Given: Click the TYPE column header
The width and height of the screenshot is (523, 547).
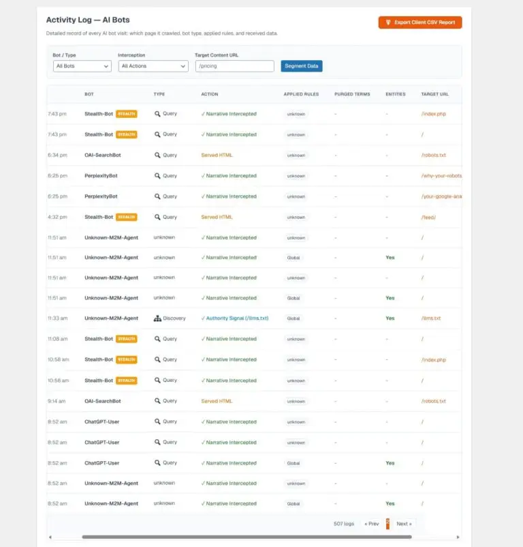Looking at the screenshot, I should point(159,94).
